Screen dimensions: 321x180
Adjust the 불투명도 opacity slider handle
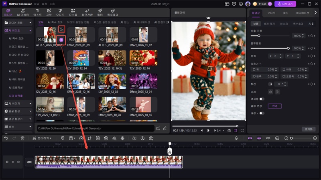tap(288, 48)
